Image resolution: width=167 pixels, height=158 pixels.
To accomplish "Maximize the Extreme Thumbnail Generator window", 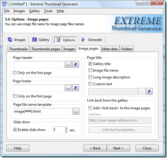I will click(x=147, y=3).
